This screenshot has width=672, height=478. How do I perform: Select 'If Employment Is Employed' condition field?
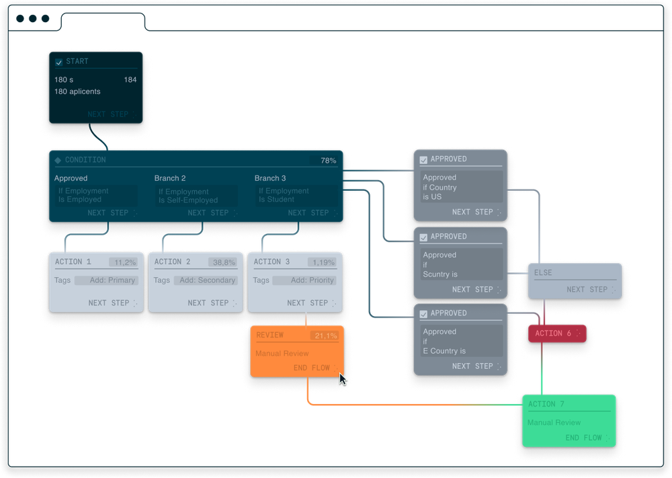click(96, 196)
